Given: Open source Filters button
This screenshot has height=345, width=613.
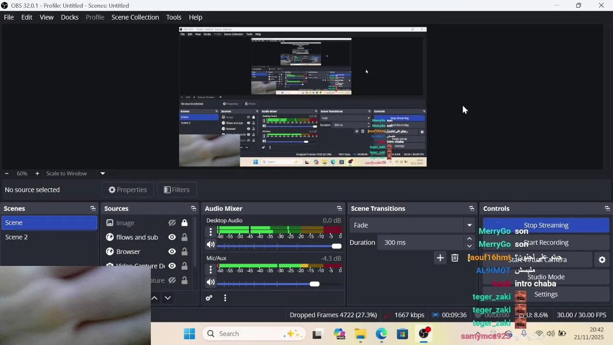Looking at the screenshot, I should pyautogui.click(x=177, y=190).
